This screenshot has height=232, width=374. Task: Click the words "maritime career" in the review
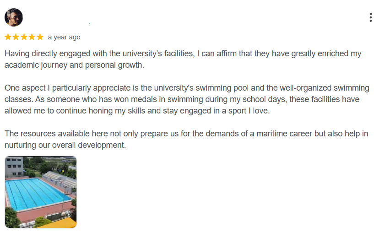(x=282, y=134)
